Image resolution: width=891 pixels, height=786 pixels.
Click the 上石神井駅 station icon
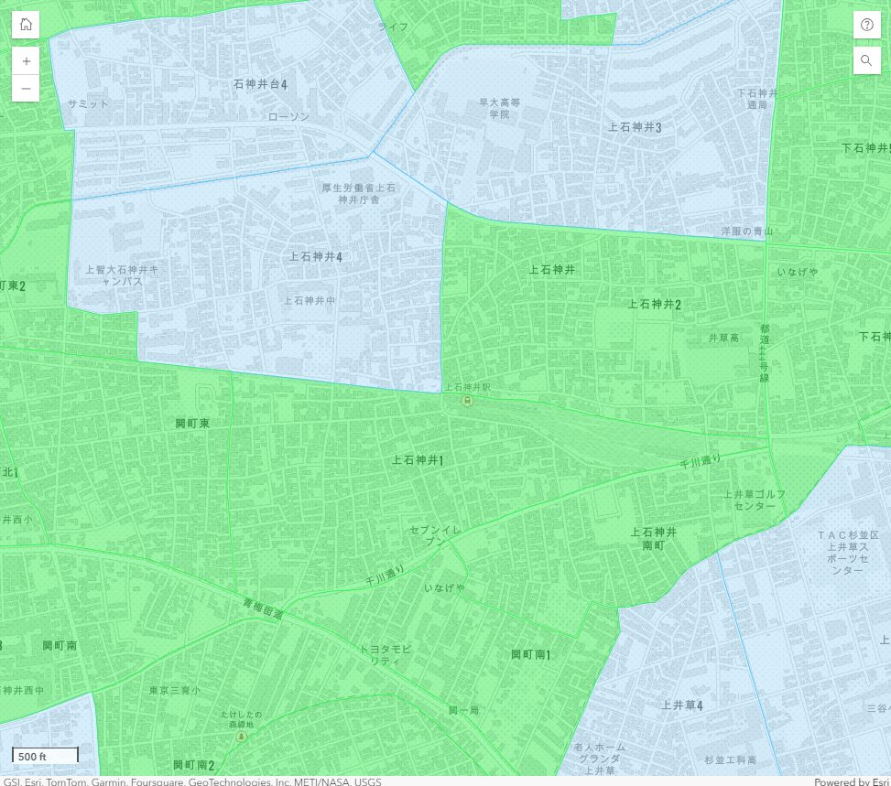click(x=467, y=400)
